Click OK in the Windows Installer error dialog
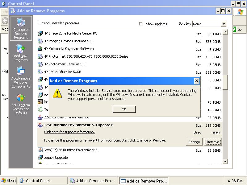 (124, 109)
